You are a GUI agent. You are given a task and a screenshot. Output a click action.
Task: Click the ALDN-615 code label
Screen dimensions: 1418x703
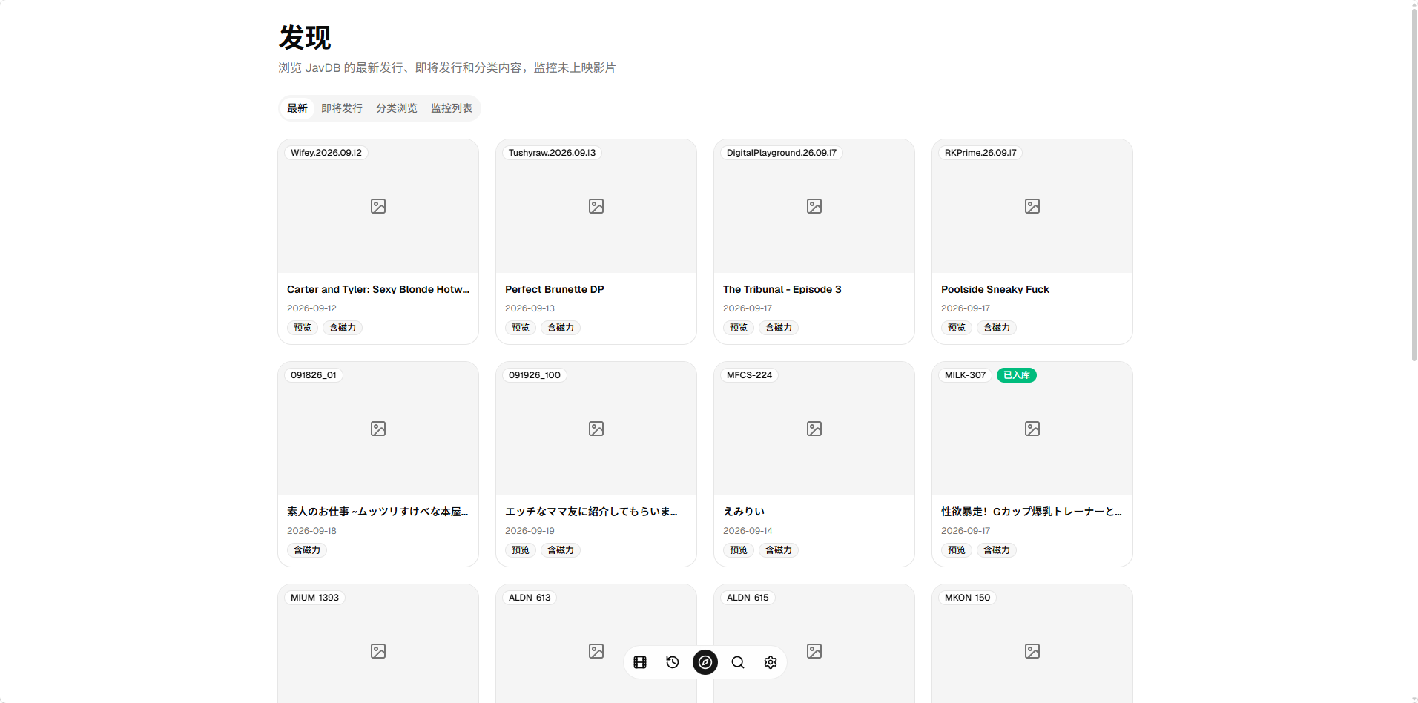[x=748, y=598]
